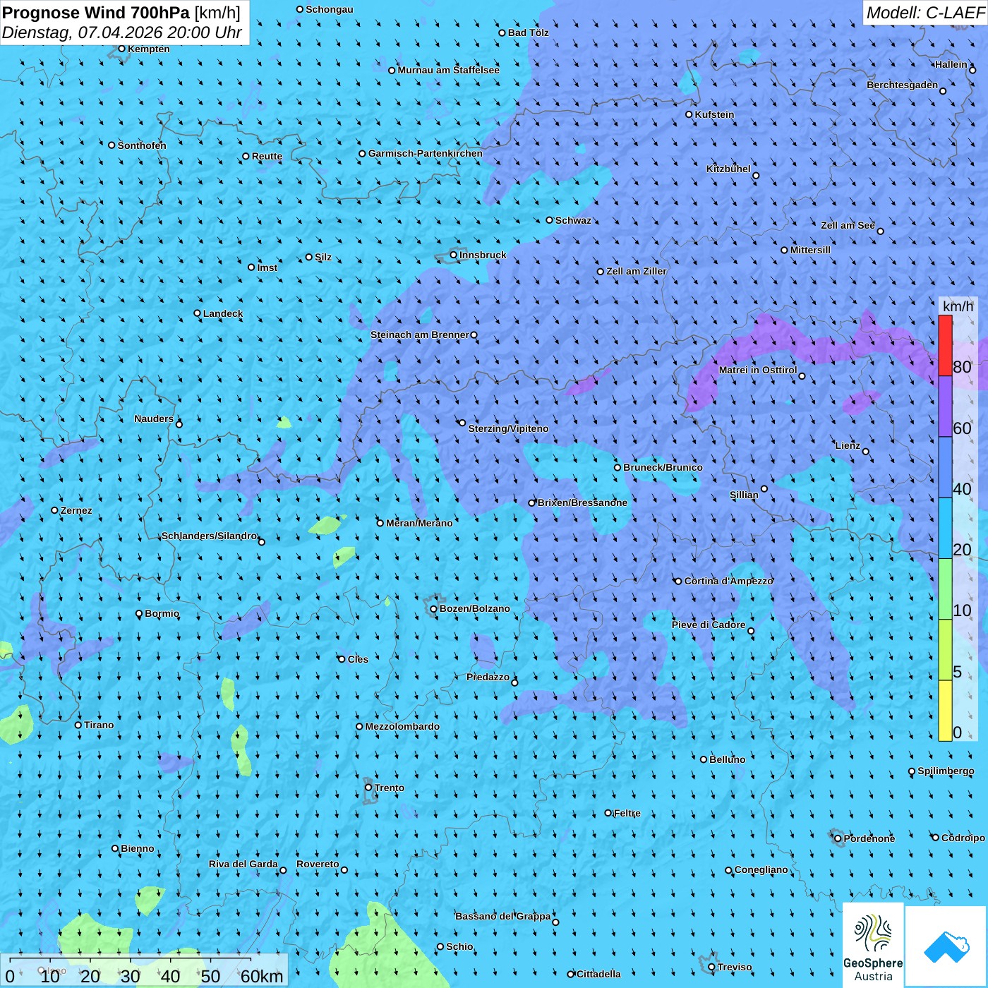Click the Bozen/Bolzano city label
This screenshot has width=988, height=988.
tap(474, 608)
